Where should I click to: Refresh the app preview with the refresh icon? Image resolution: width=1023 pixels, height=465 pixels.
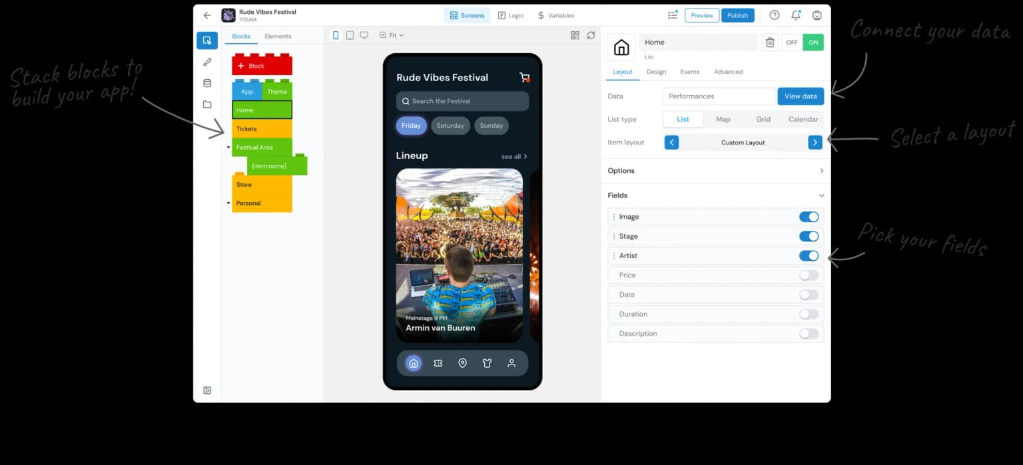590,35
